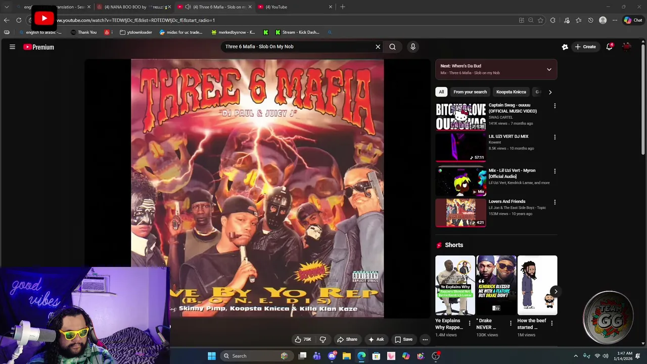This screenshot has height=364, width=647.
Task: Click the Create button
Action: (x=585, y=47)
